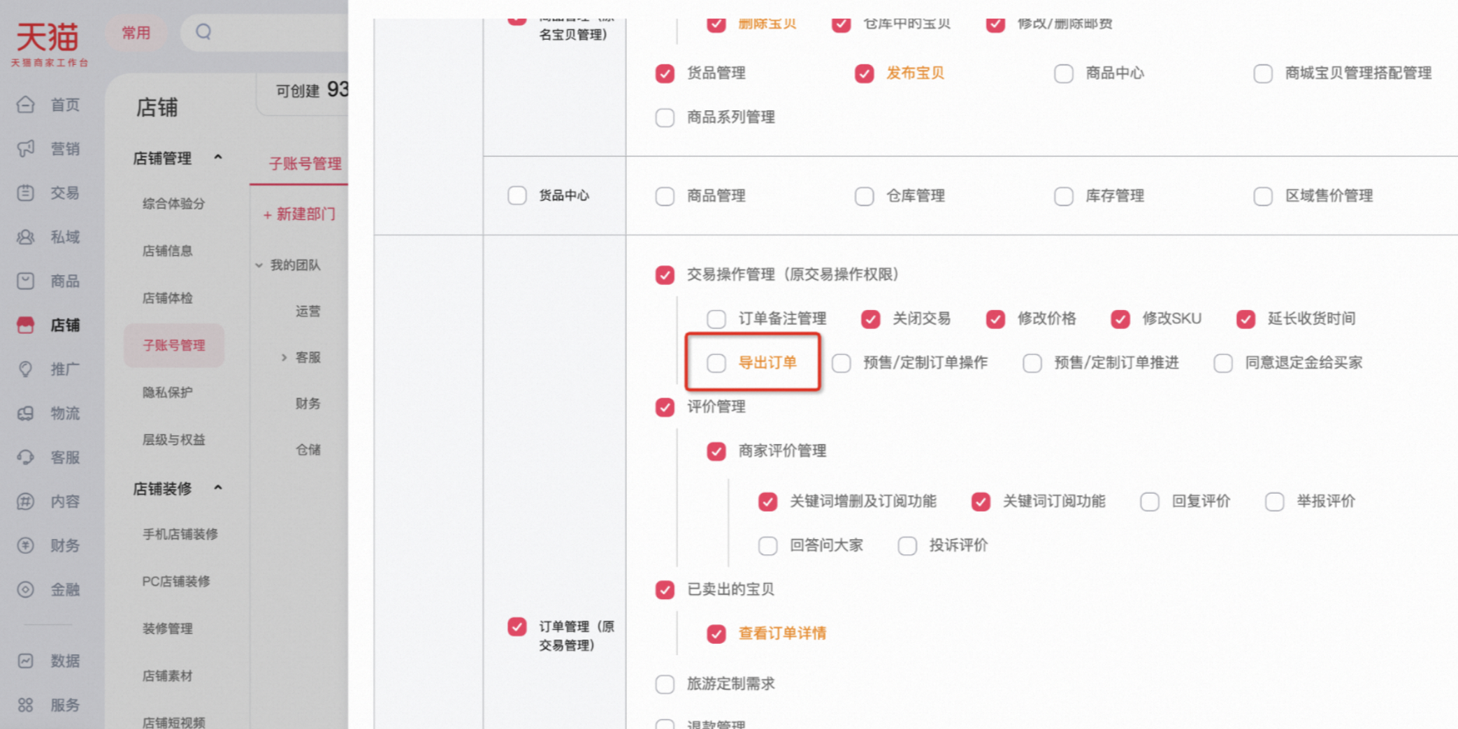The width and height of the screenshot is (1458, 729).
Task: Check the 回答问大家 checkbox
Action: tap(768, 545)
